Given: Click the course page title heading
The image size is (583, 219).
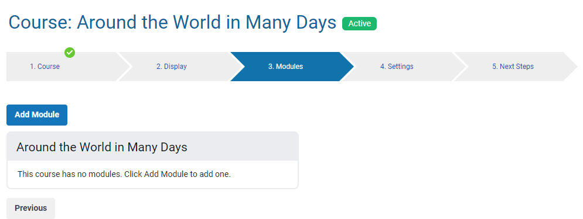Looking at the screenshot, I should 172,23.
